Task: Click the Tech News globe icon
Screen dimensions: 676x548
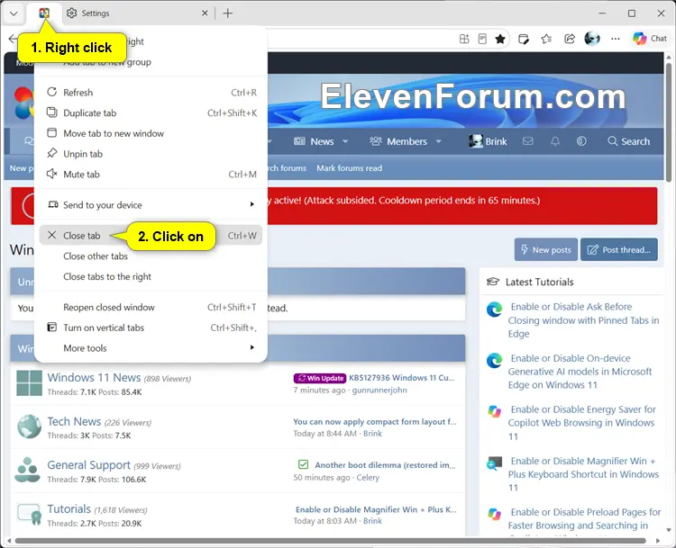Action: (30, 427)
